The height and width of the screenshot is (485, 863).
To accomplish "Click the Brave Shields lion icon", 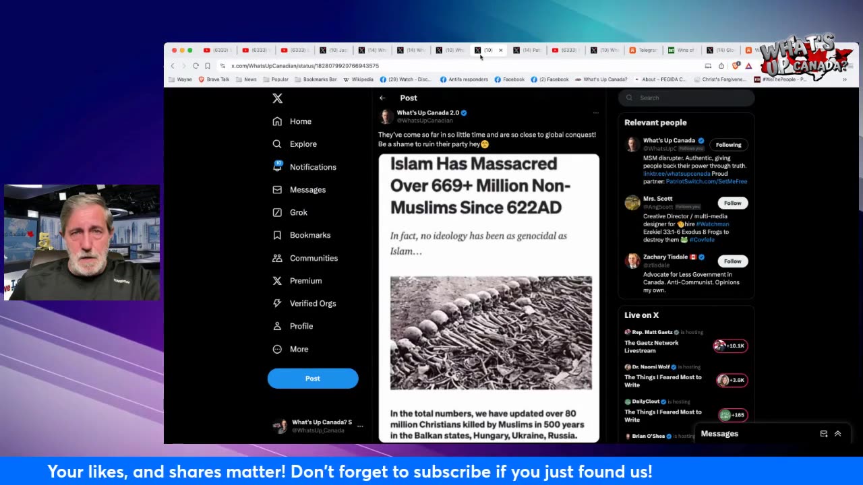I will (x=736, y=65).
